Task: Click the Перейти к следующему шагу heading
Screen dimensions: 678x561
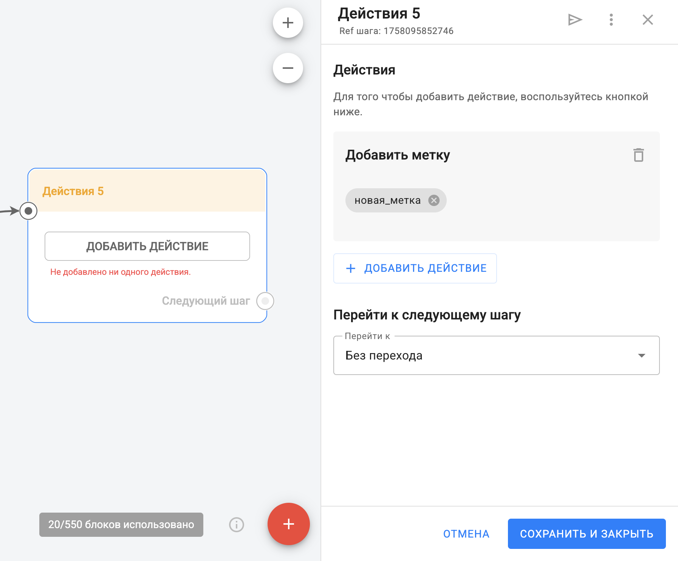Action: pos(427,315)
